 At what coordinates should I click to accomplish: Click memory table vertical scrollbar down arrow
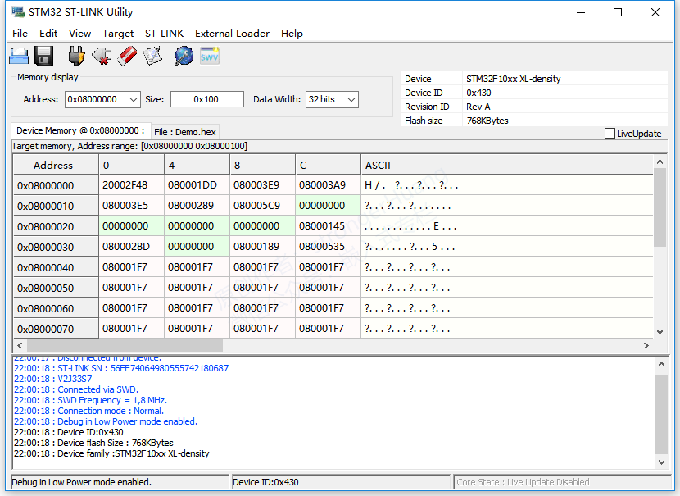660,332
